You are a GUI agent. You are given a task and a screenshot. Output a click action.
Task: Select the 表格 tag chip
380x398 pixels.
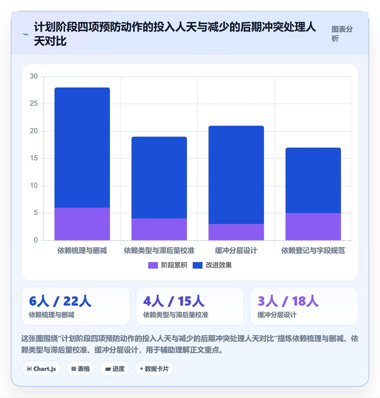pyautogui.click(x=80, y=369)
